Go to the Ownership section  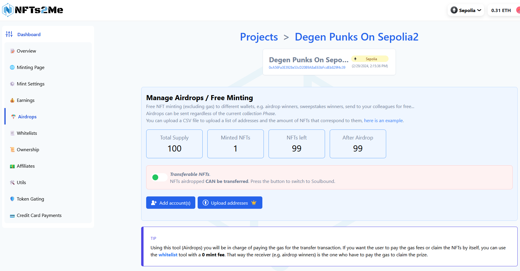coord(28,150)
